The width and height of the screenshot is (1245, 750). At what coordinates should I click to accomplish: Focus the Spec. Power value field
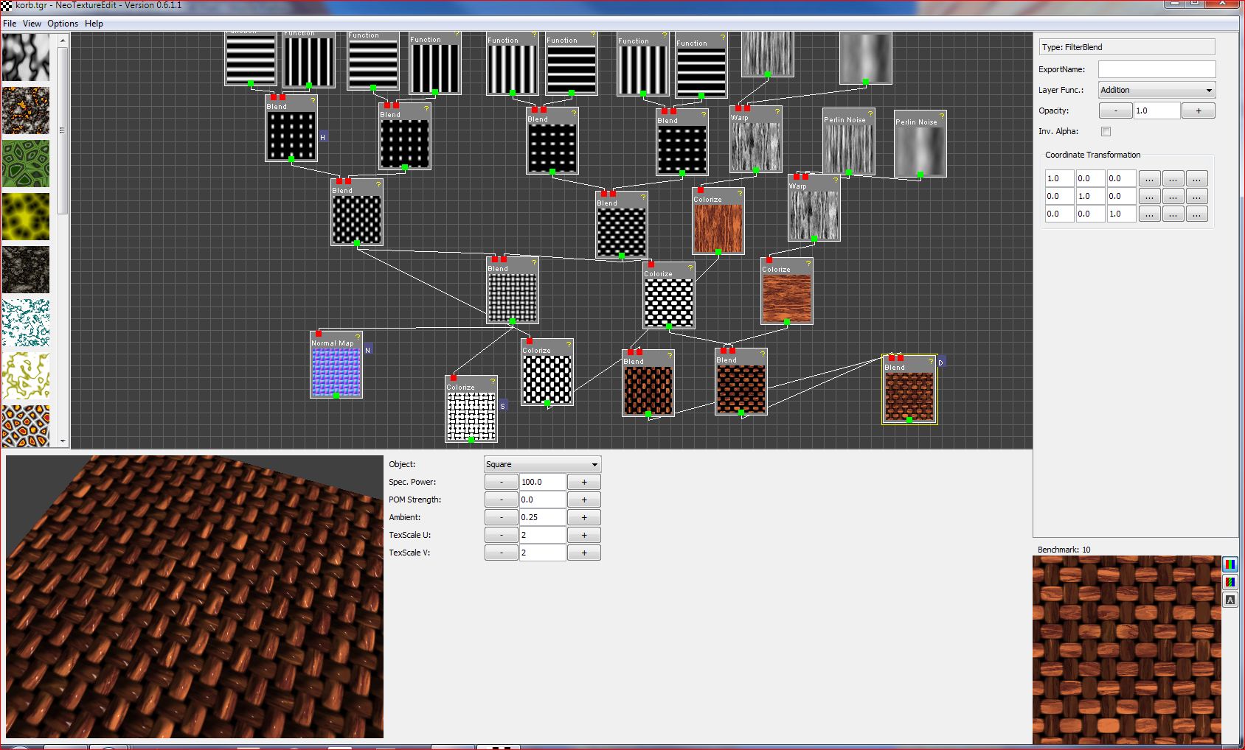click(x=543, y=482)
